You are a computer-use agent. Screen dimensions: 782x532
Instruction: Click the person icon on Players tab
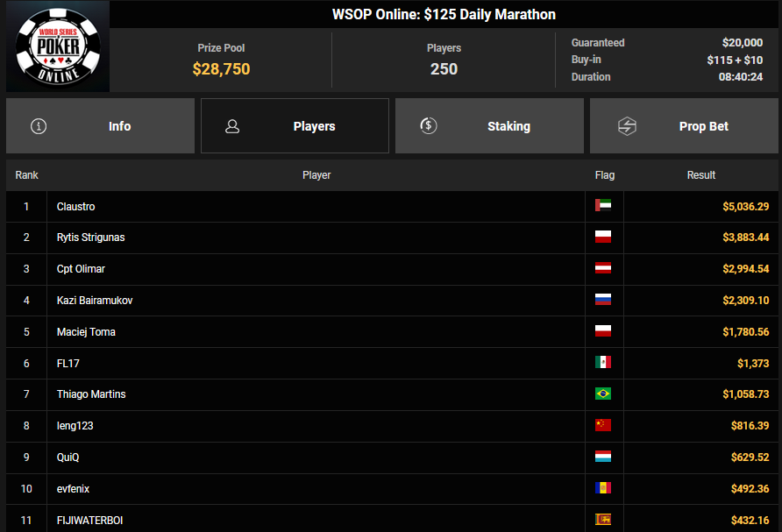(232, 126)
